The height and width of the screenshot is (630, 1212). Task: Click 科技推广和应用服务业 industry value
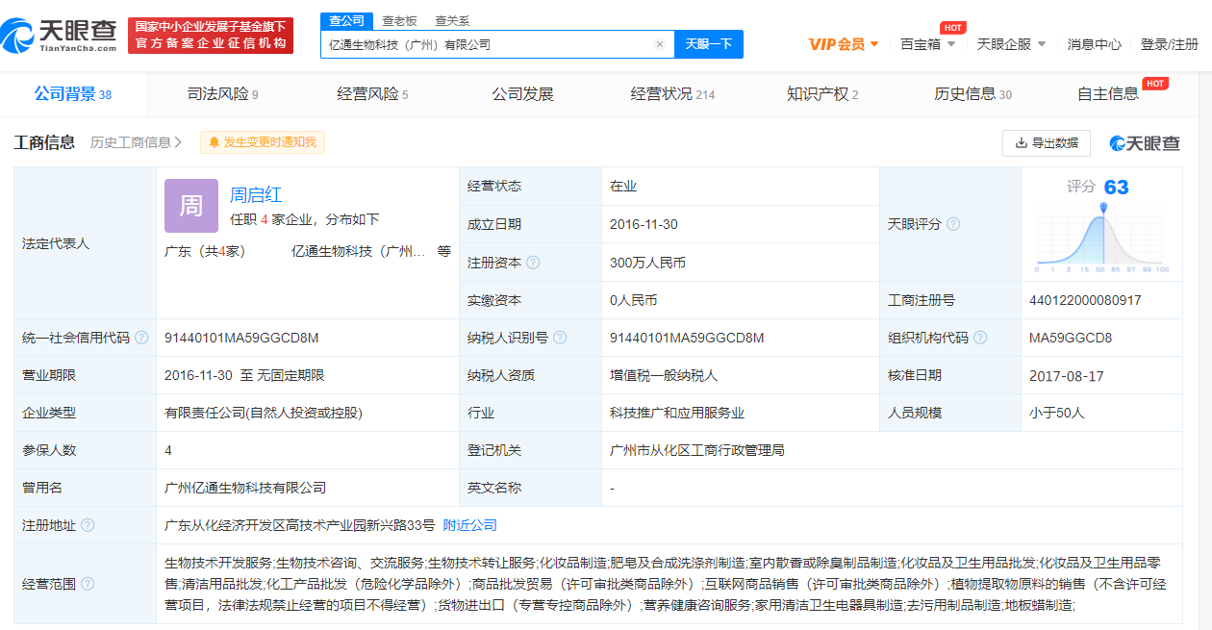[x=677, y=413]
